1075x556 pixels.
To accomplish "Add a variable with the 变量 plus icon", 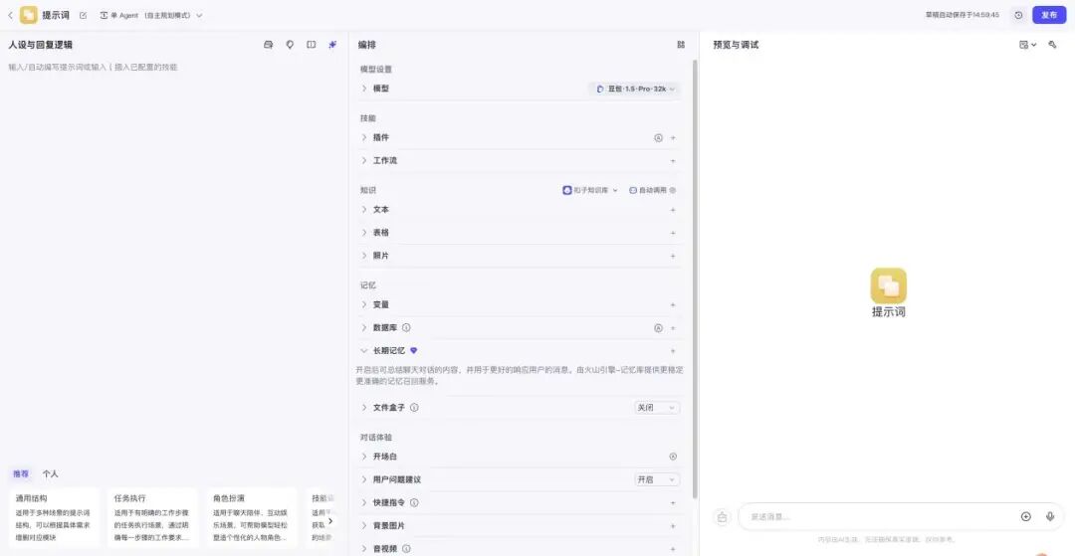I will pyautogui.click(x=673, y=304).
